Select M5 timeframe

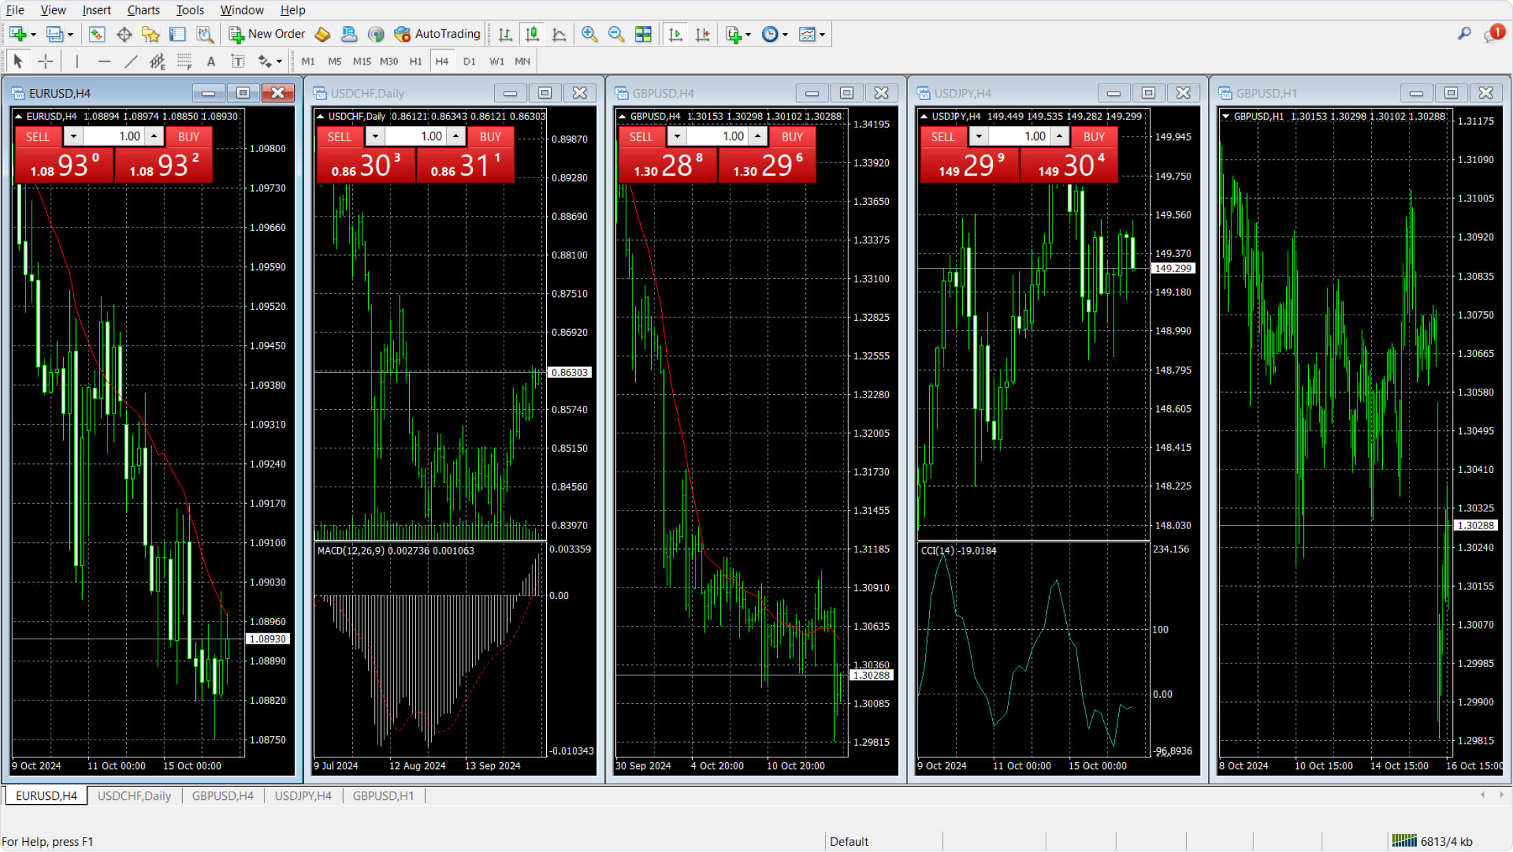(334, 61)
